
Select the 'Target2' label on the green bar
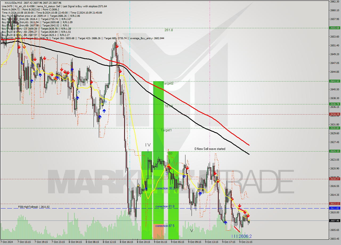[168, 83]
